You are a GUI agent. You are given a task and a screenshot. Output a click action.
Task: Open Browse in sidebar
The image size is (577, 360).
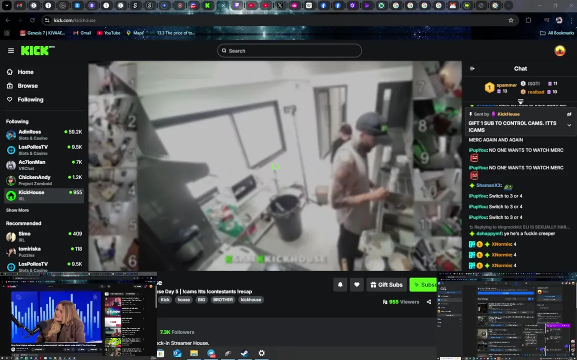click(22, 86)
